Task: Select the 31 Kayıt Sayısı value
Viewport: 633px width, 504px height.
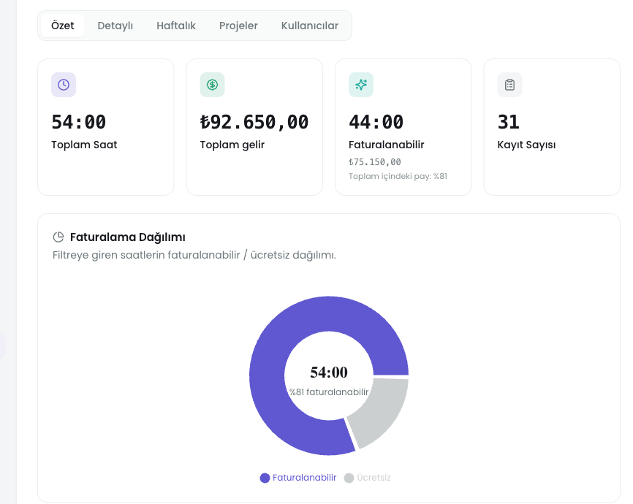Action: pyautogui.click(x=508, y=122)
